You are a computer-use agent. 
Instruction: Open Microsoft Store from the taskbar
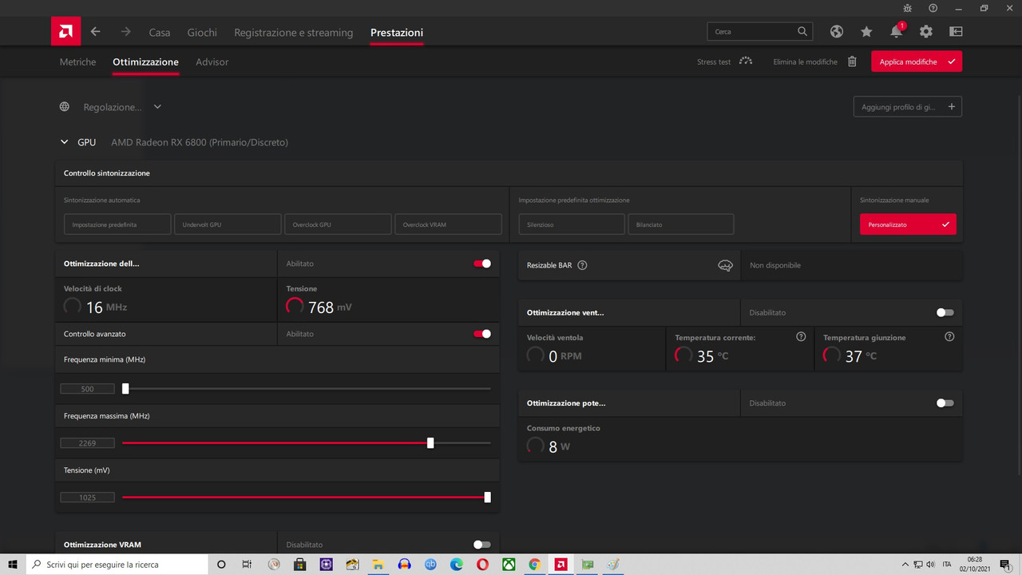(299, 565)
